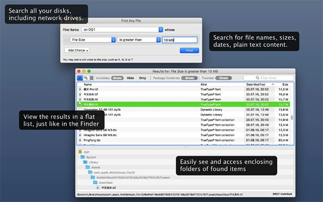Toggle Package Contents Show switch
Screen dimensions: 323x202
point(189,78)
